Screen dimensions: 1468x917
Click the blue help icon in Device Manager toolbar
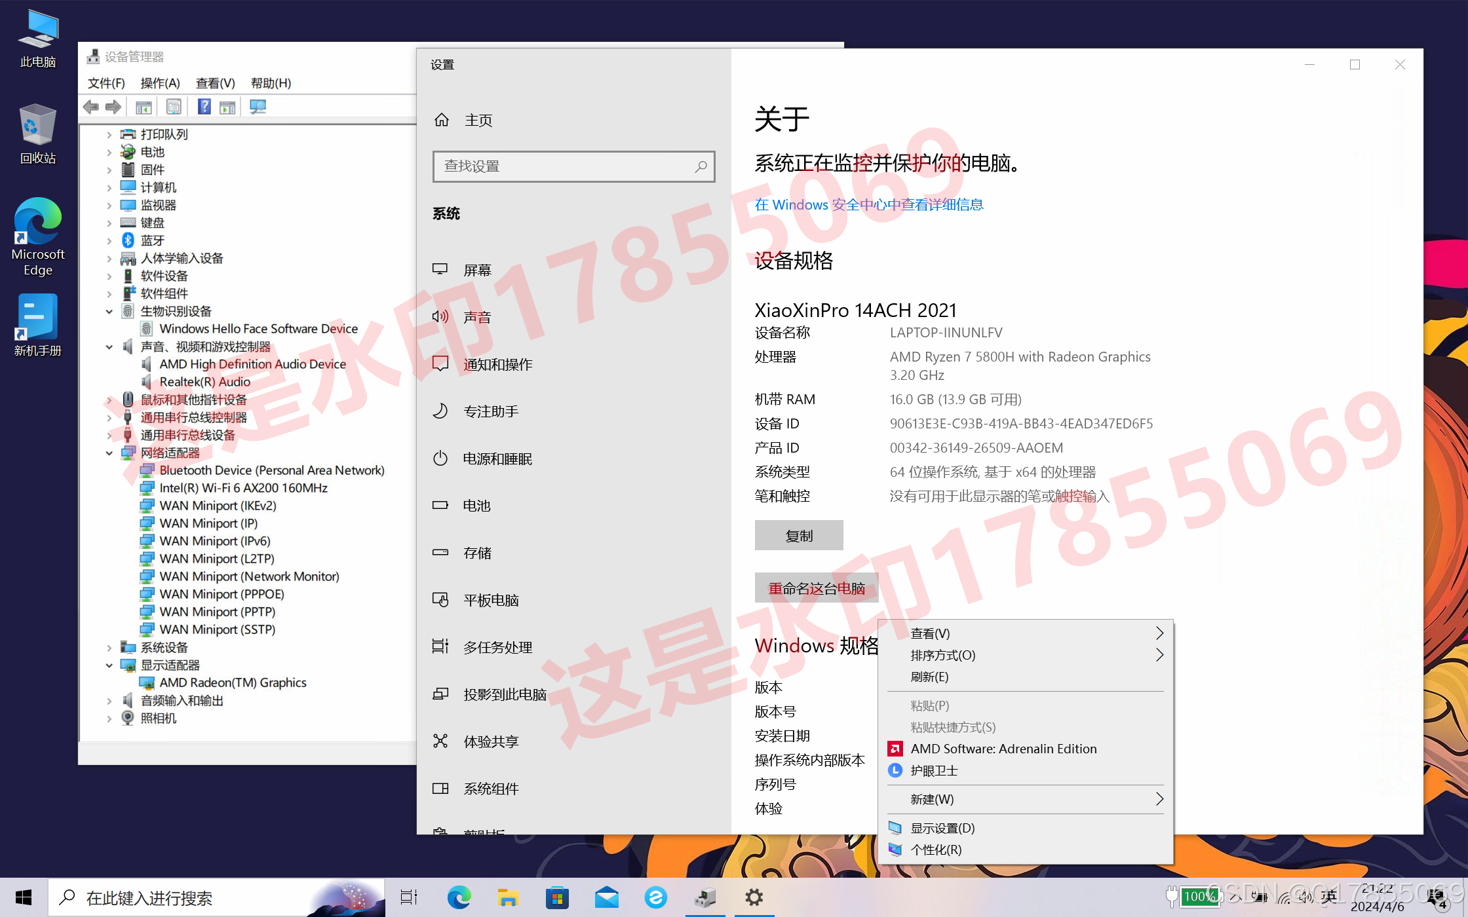click(204, 107)
